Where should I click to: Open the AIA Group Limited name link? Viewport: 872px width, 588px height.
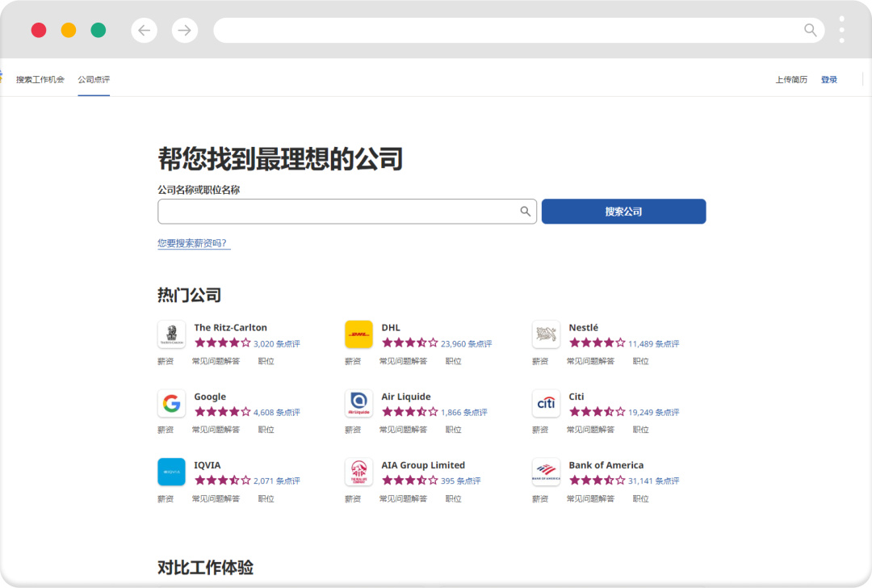point(423,465)
